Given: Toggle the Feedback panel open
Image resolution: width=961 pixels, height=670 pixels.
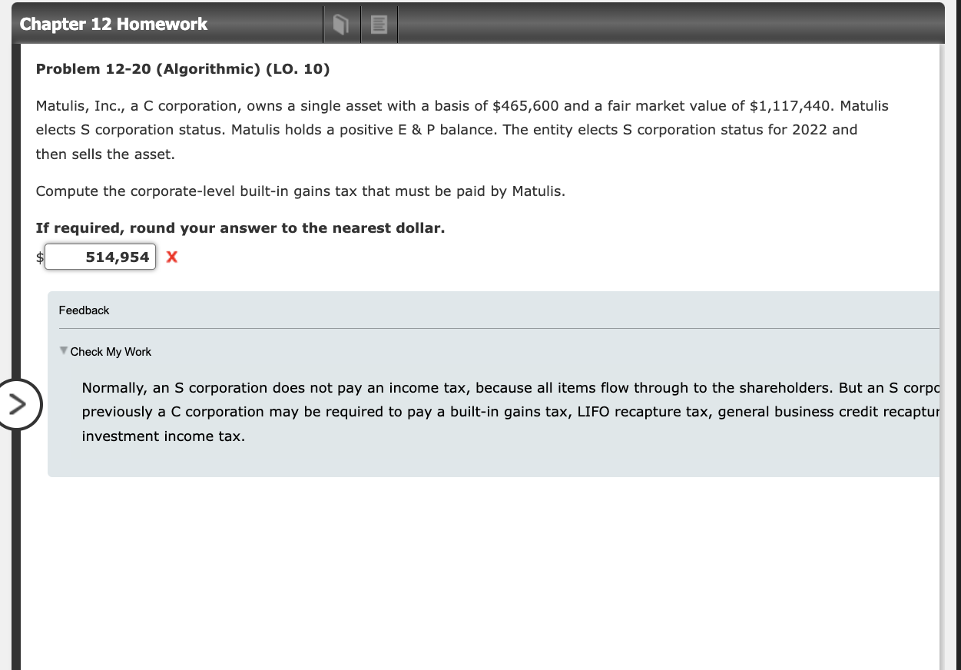Looking at the screenshot, I should point(84,310).
